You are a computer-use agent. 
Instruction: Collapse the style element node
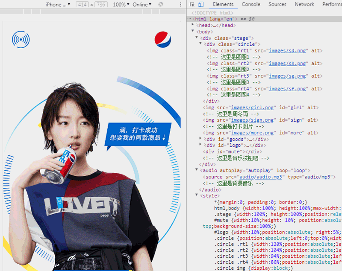[x=197, y=195]
